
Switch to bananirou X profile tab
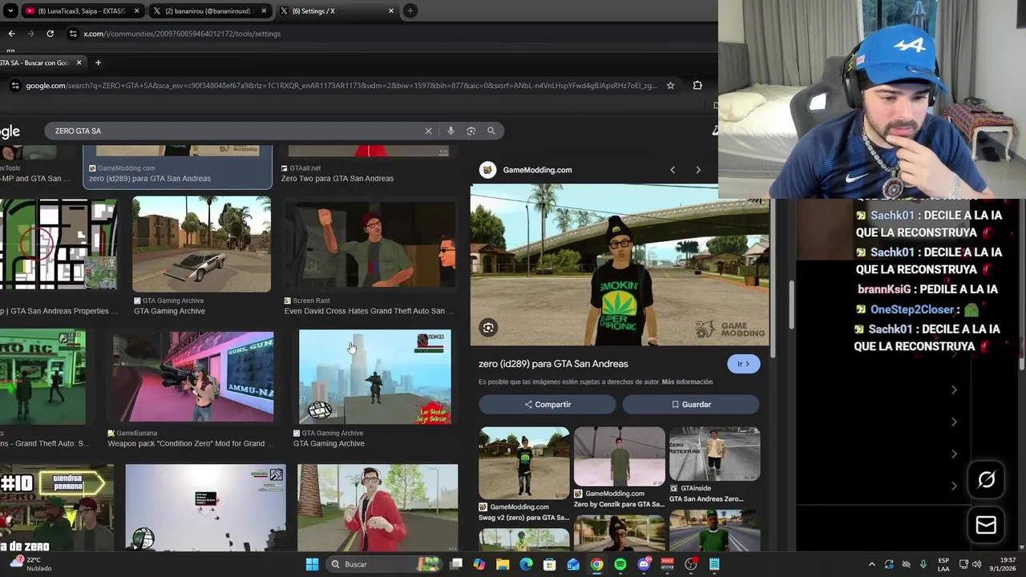pos(210,11)
